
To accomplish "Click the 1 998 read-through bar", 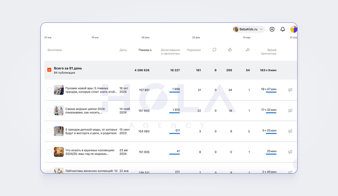I will click(x=174, y=92).
